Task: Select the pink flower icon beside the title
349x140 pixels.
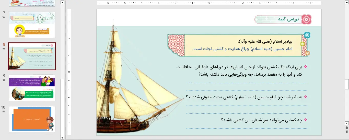Action: 307,19
